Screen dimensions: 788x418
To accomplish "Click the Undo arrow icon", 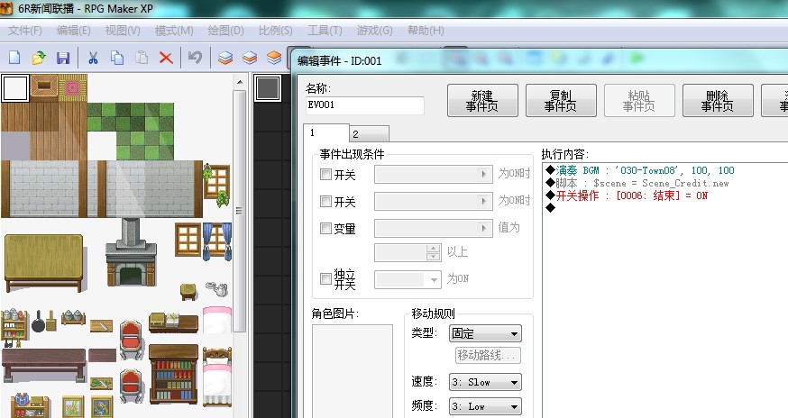I will coord(195,58).
